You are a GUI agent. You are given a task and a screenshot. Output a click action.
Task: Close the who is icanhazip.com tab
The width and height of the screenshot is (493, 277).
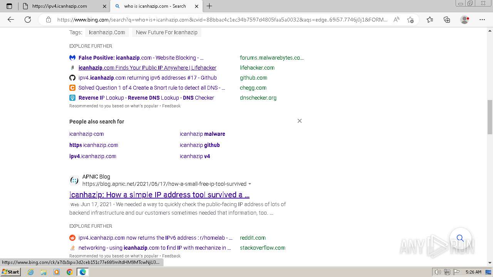196,6
